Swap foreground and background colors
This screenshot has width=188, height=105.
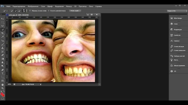pyautogui.click(x=4, y=91)
